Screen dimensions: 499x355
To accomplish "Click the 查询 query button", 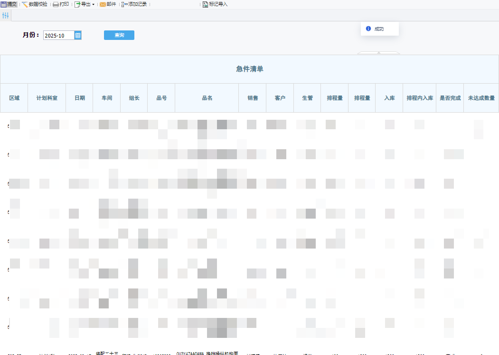I will (x=119, y=35).
